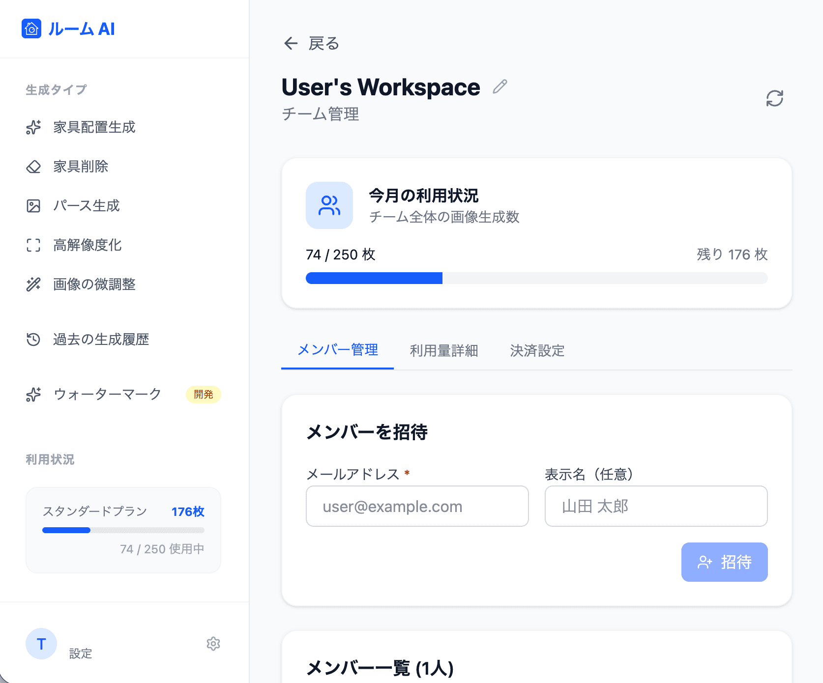Open ウォーターマーク feature

pos(107,395)
